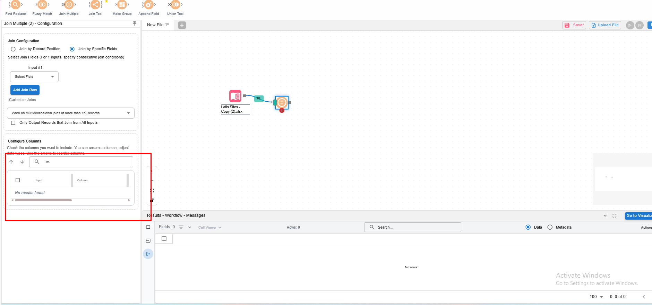Click the Upload File button
Screen dimensions: 652x305
point(605,25)
